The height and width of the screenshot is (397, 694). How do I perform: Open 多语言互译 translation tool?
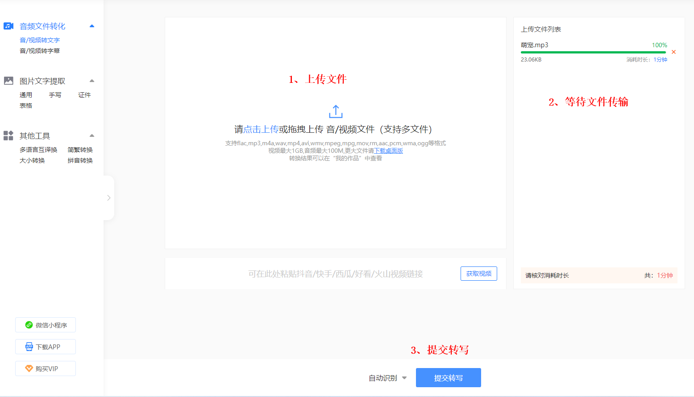(x=38, y=150)
